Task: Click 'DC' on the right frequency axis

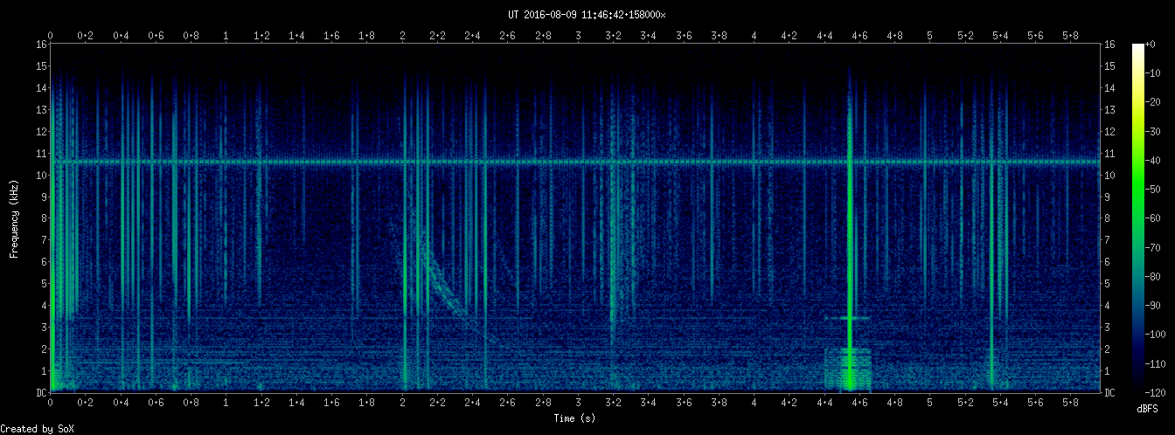Action: (x=1109, y=393)
